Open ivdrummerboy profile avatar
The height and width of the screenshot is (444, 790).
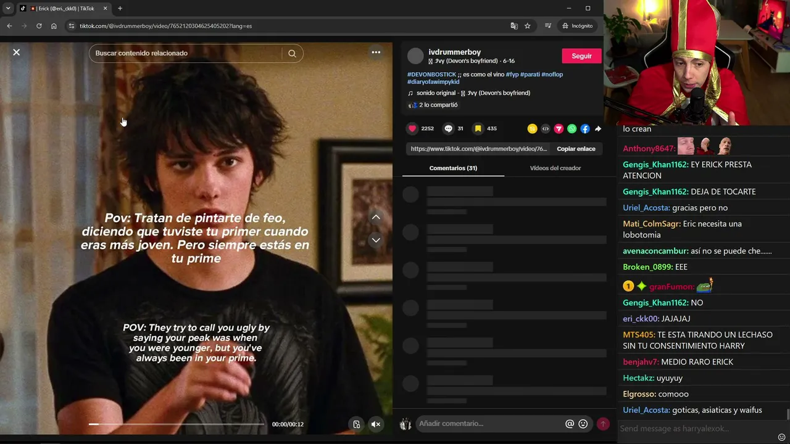[415, 56]
